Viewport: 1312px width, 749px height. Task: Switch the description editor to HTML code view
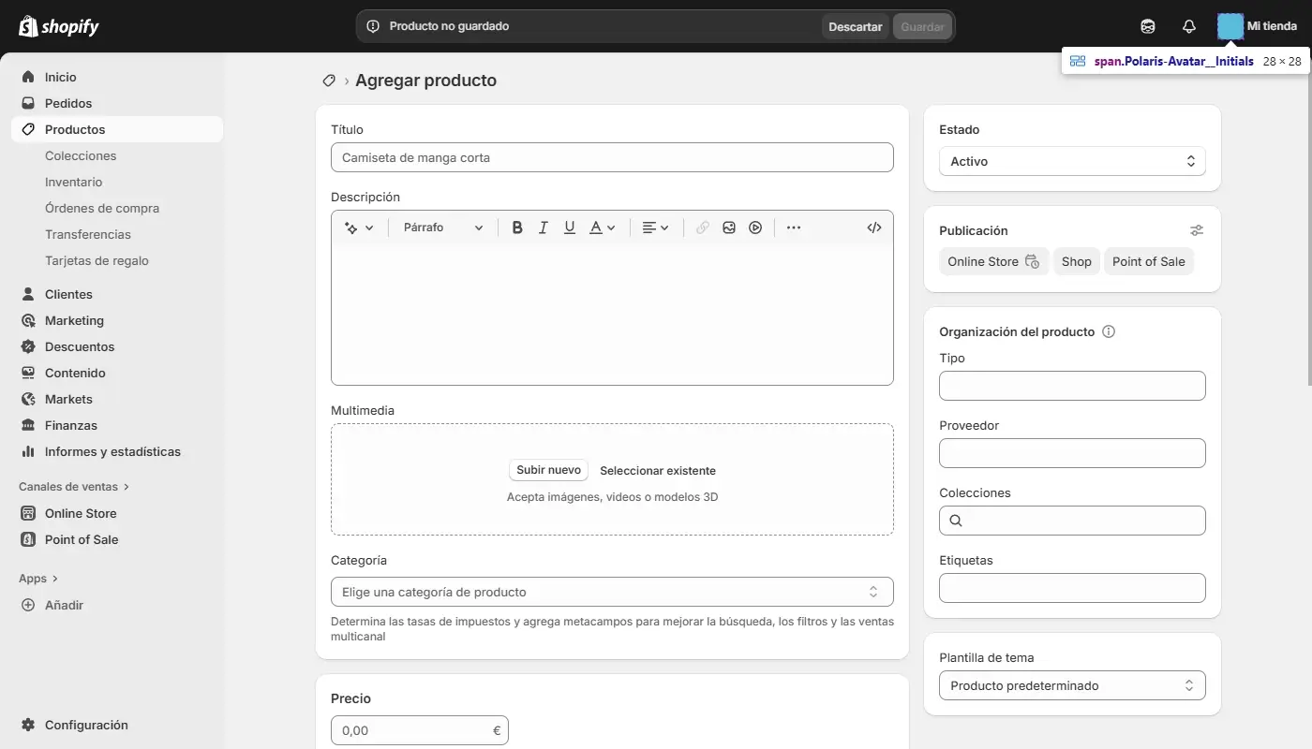(x=873, y=227)
